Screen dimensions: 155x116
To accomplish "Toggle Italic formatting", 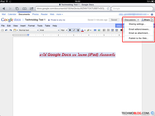I will [74, 30].
